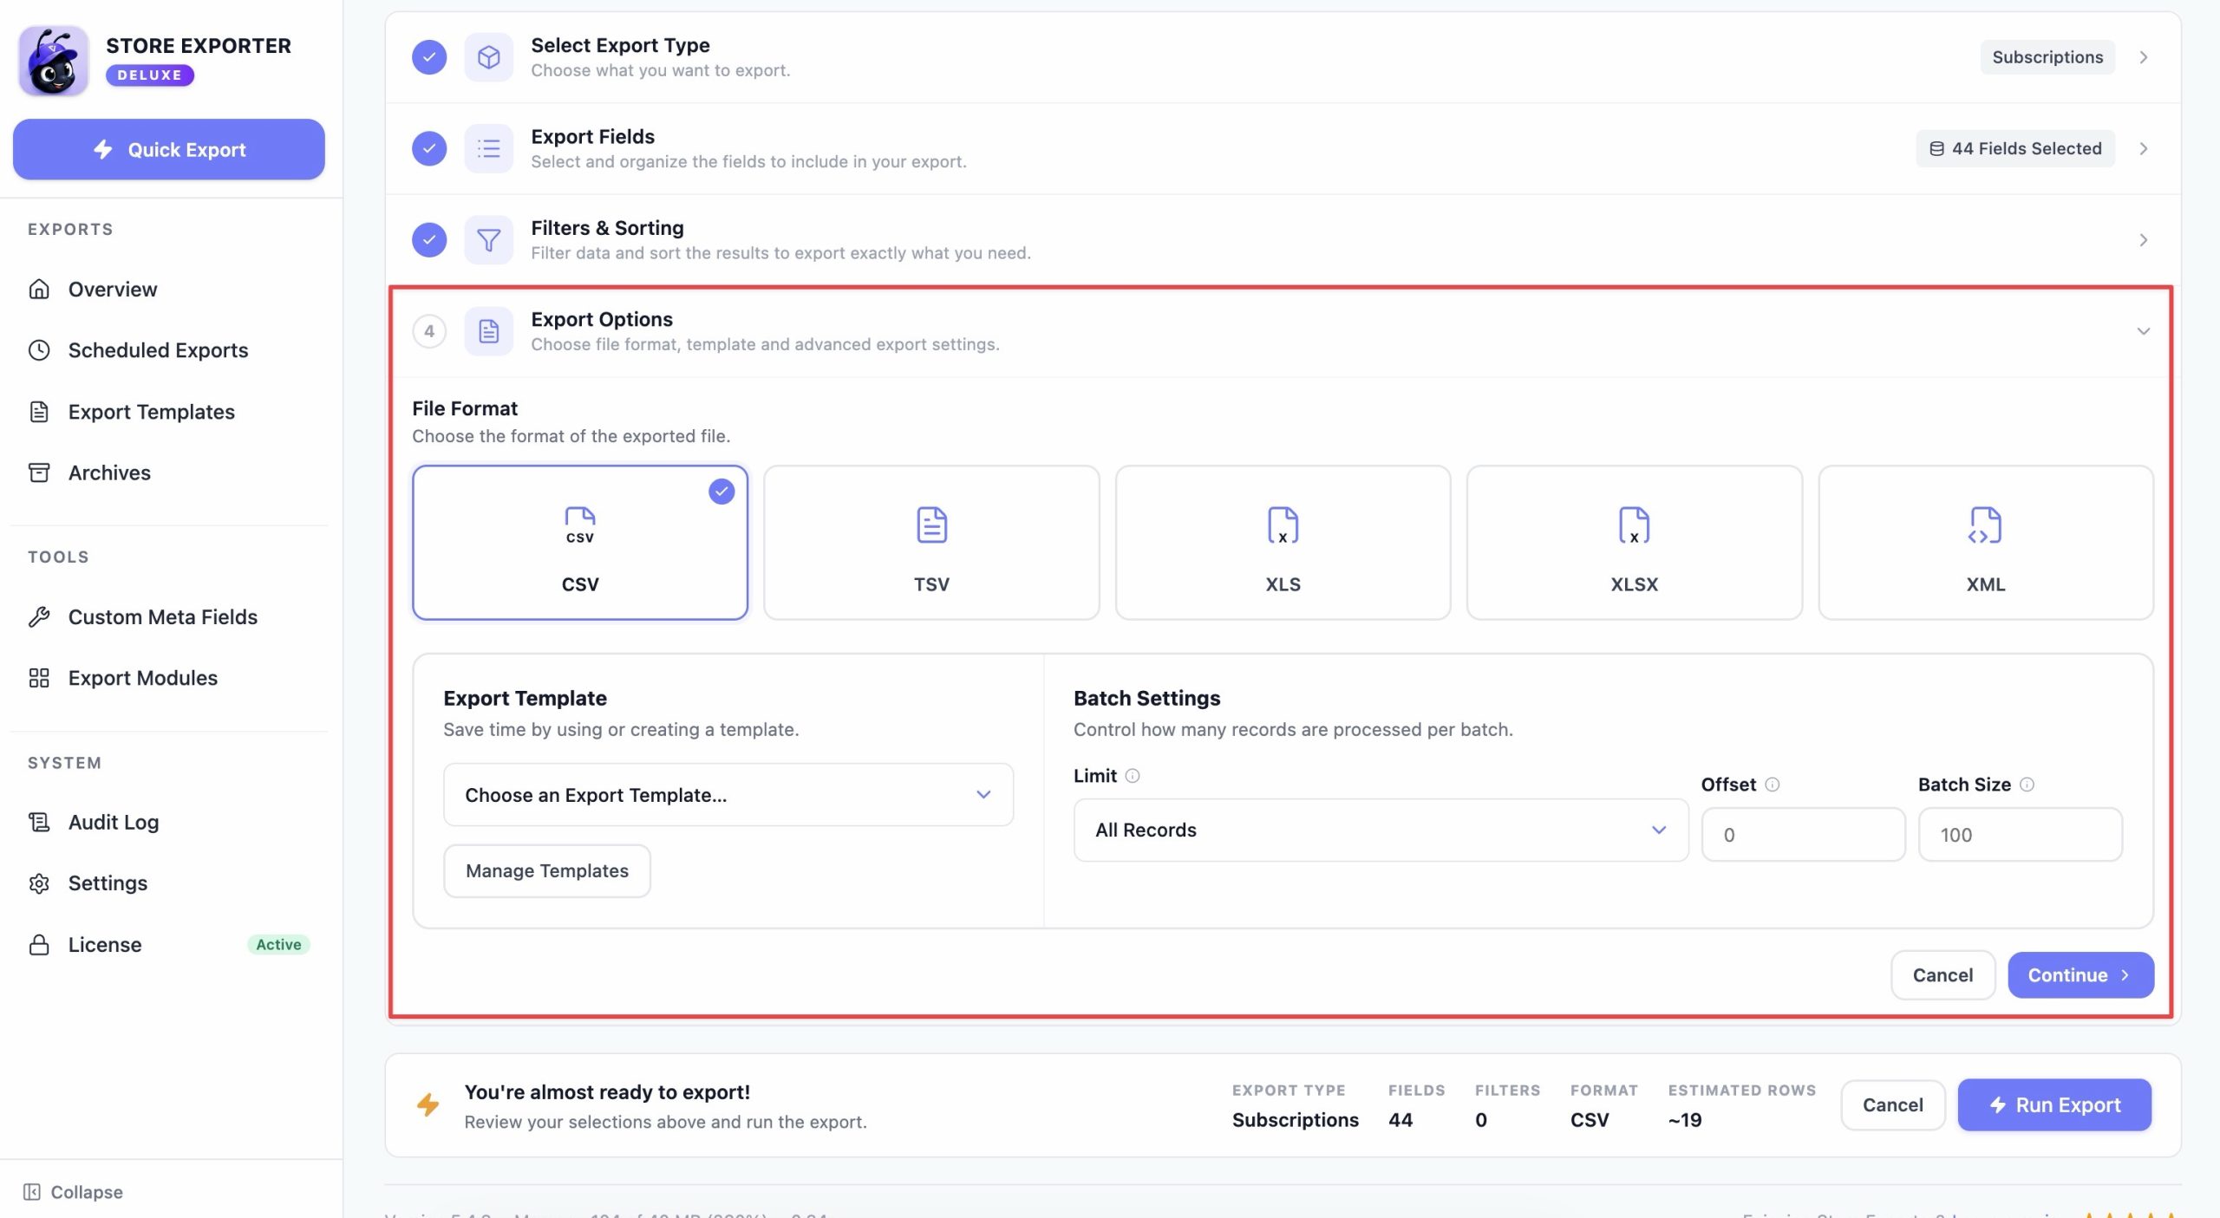Screen dimensions: 2220x1218
Task: Click the Filters 0 summary value
Action: (x=1481, y=1120)
